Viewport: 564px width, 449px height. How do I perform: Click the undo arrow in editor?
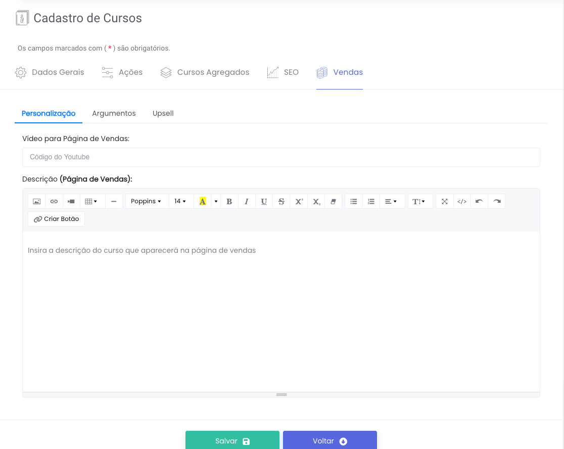(479, 201)
